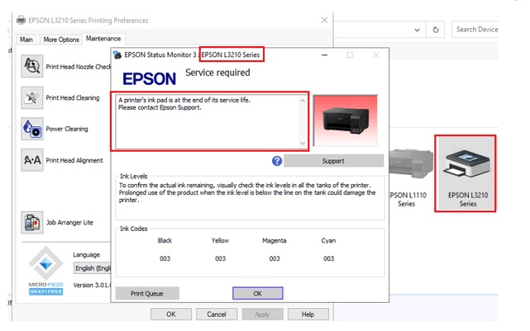Click the greyed Apply button

pos(262,314)
